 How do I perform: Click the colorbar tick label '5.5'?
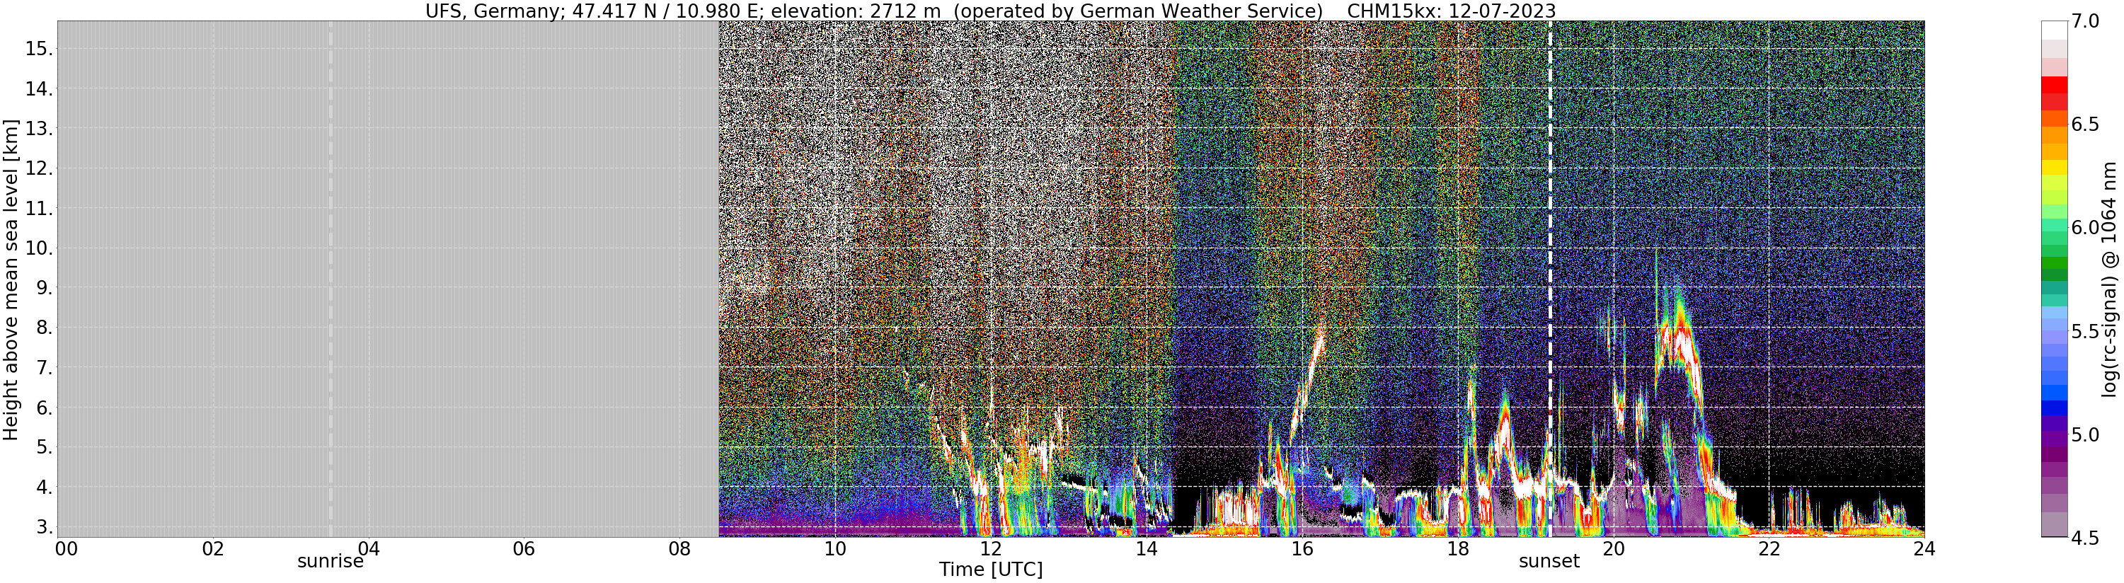click(2085, 332)
